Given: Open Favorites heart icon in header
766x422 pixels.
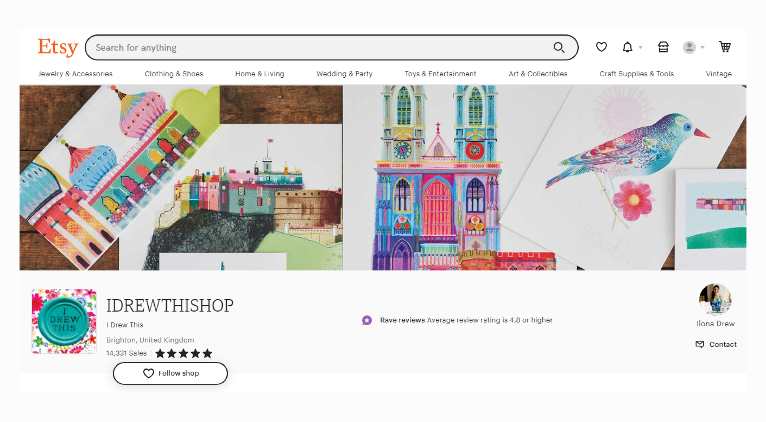Looking at the screenshot, I should [601, 47].
